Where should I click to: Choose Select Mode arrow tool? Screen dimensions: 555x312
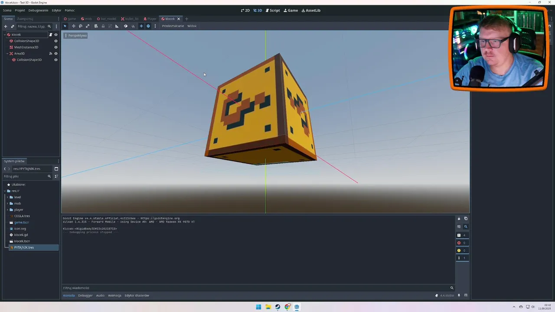pyautogui.click(x=65, y=26)
